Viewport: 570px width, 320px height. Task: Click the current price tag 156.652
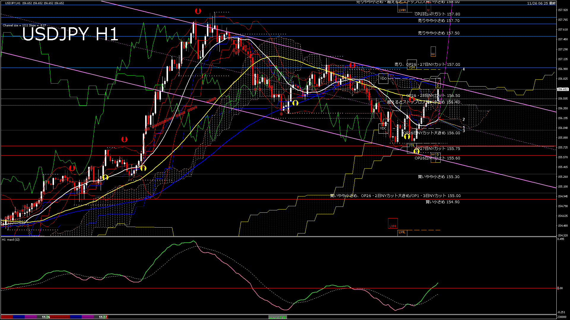point(563,89)
